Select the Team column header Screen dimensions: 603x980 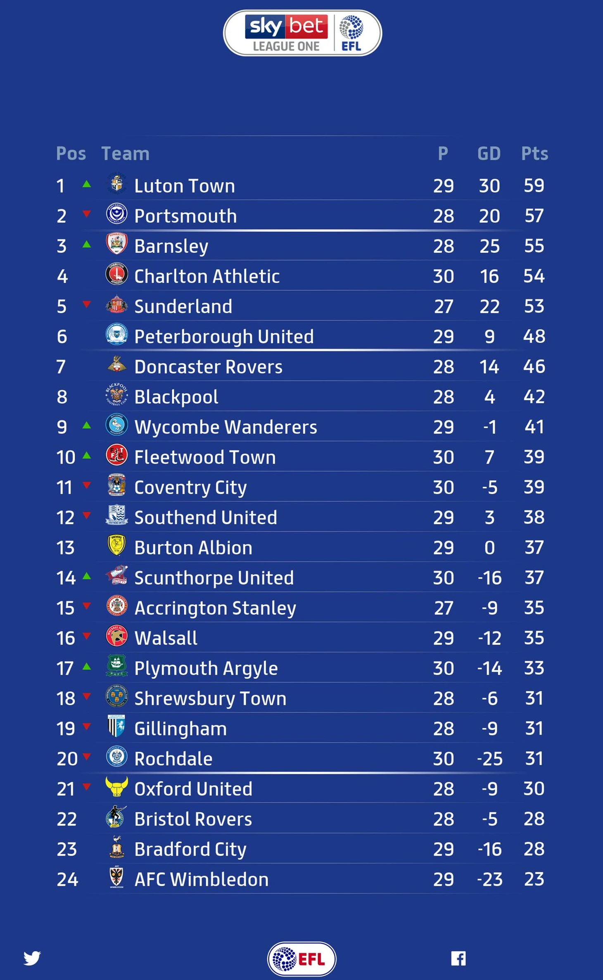(x=125, y=153)
